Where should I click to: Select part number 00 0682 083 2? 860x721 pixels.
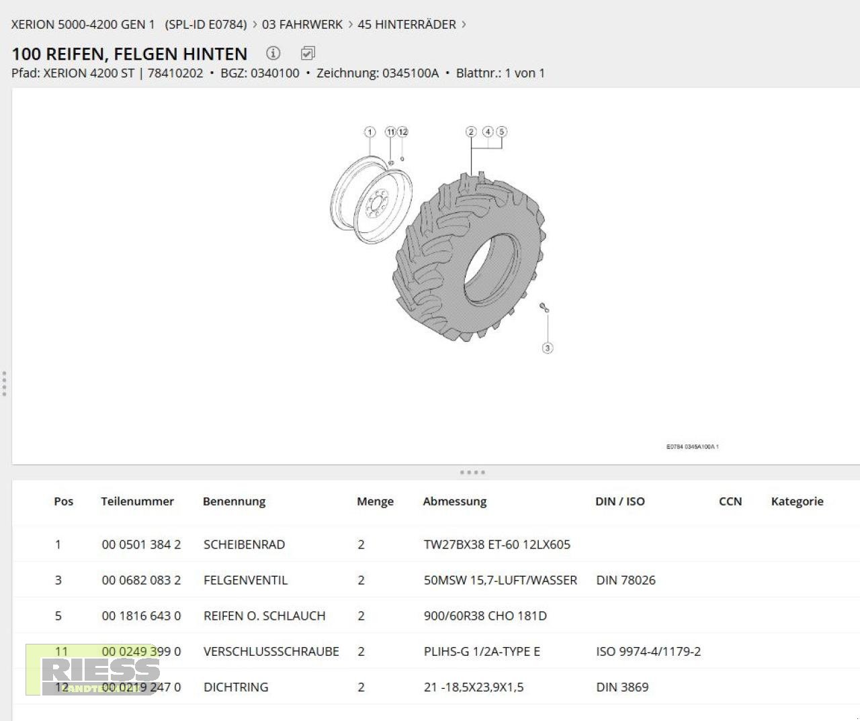tap(141, 580)
